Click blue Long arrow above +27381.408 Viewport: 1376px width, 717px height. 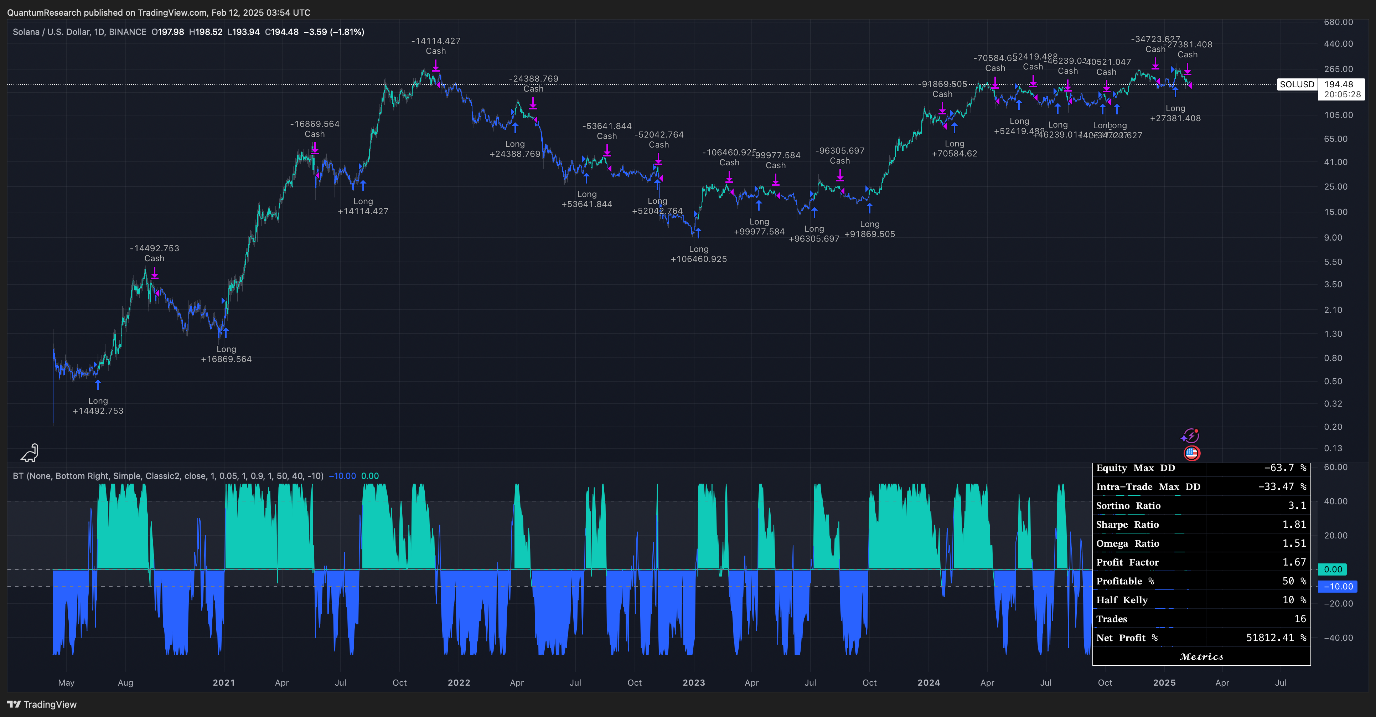coord(1175,92)
